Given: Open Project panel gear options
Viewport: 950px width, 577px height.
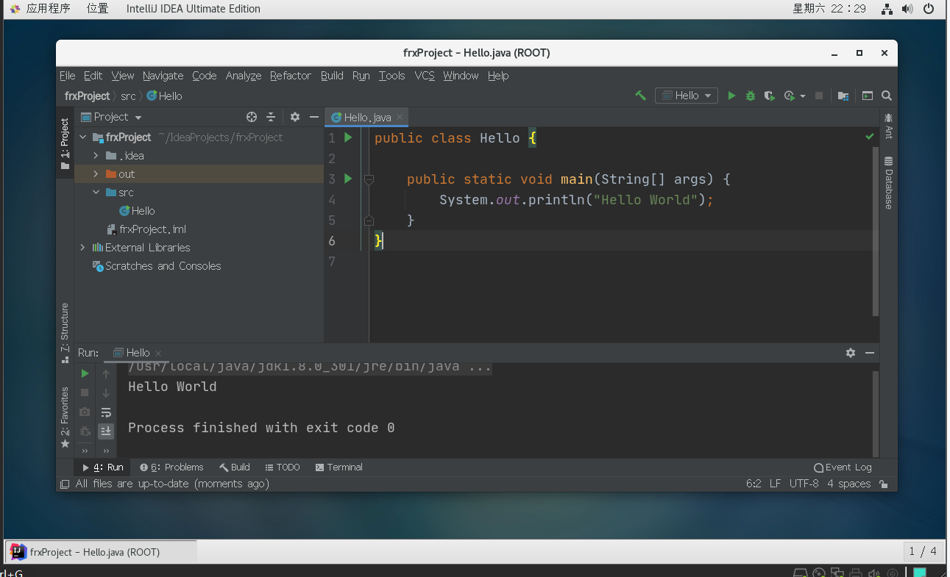Looking at the screenshot, I should pyautogui.click(x=295, y=117).
